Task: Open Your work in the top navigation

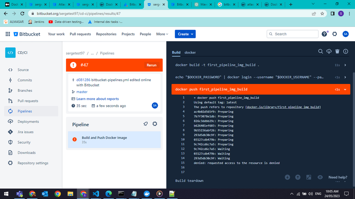Action: [56, 34]
